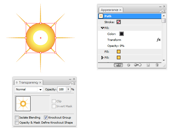Close the Appearance panel window
The height and width of the screenshot is (128, 178).
(164, 6)
